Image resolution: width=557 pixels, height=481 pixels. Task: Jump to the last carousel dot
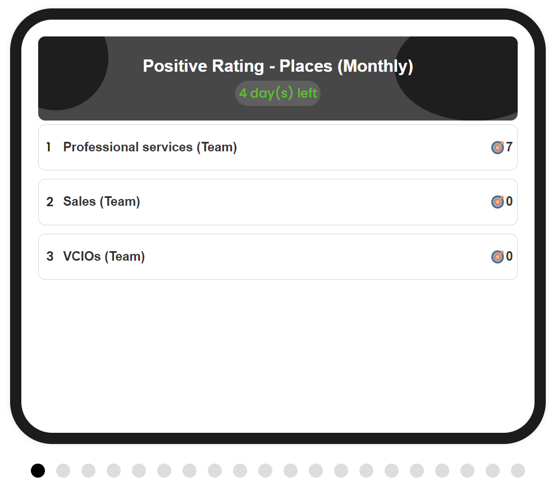pos(518,470)
